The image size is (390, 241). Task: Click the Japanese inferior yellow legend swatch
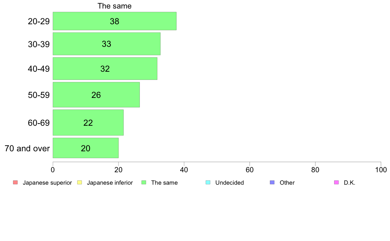point(79,182)
